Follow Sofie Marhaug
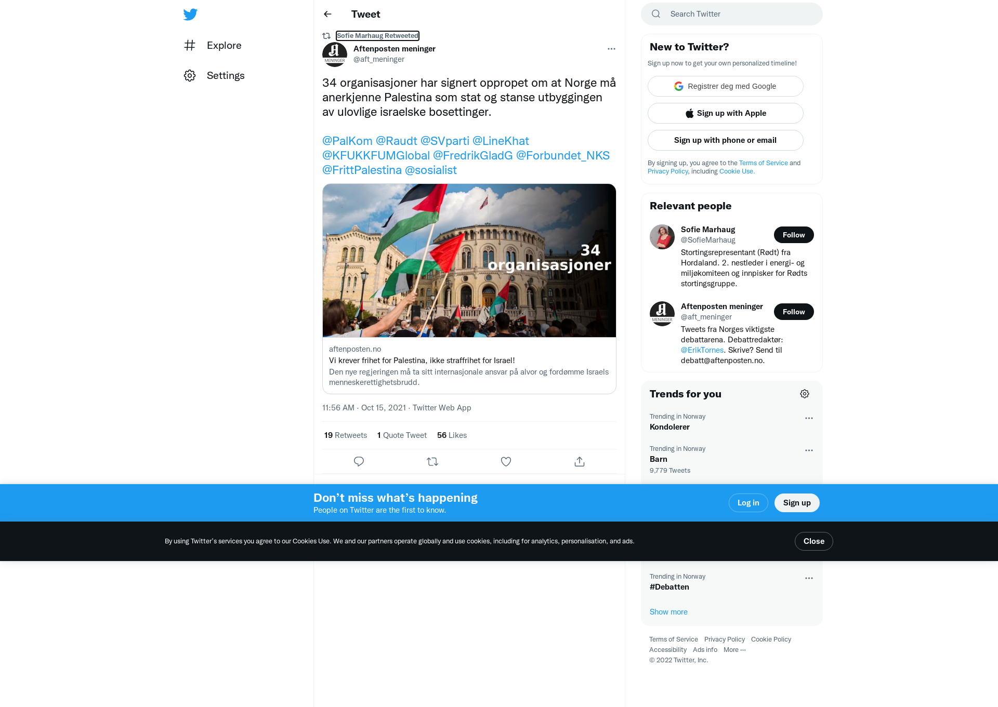The width and height of the screenshot is (998, 707). pyautogui.click(x=794, y=235)
